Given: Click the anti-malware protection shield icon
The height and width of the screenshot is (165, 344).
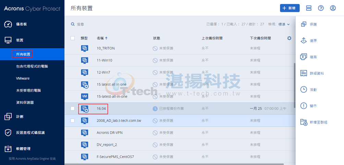Looking at the screenshot, I should (x=8, y=133).
